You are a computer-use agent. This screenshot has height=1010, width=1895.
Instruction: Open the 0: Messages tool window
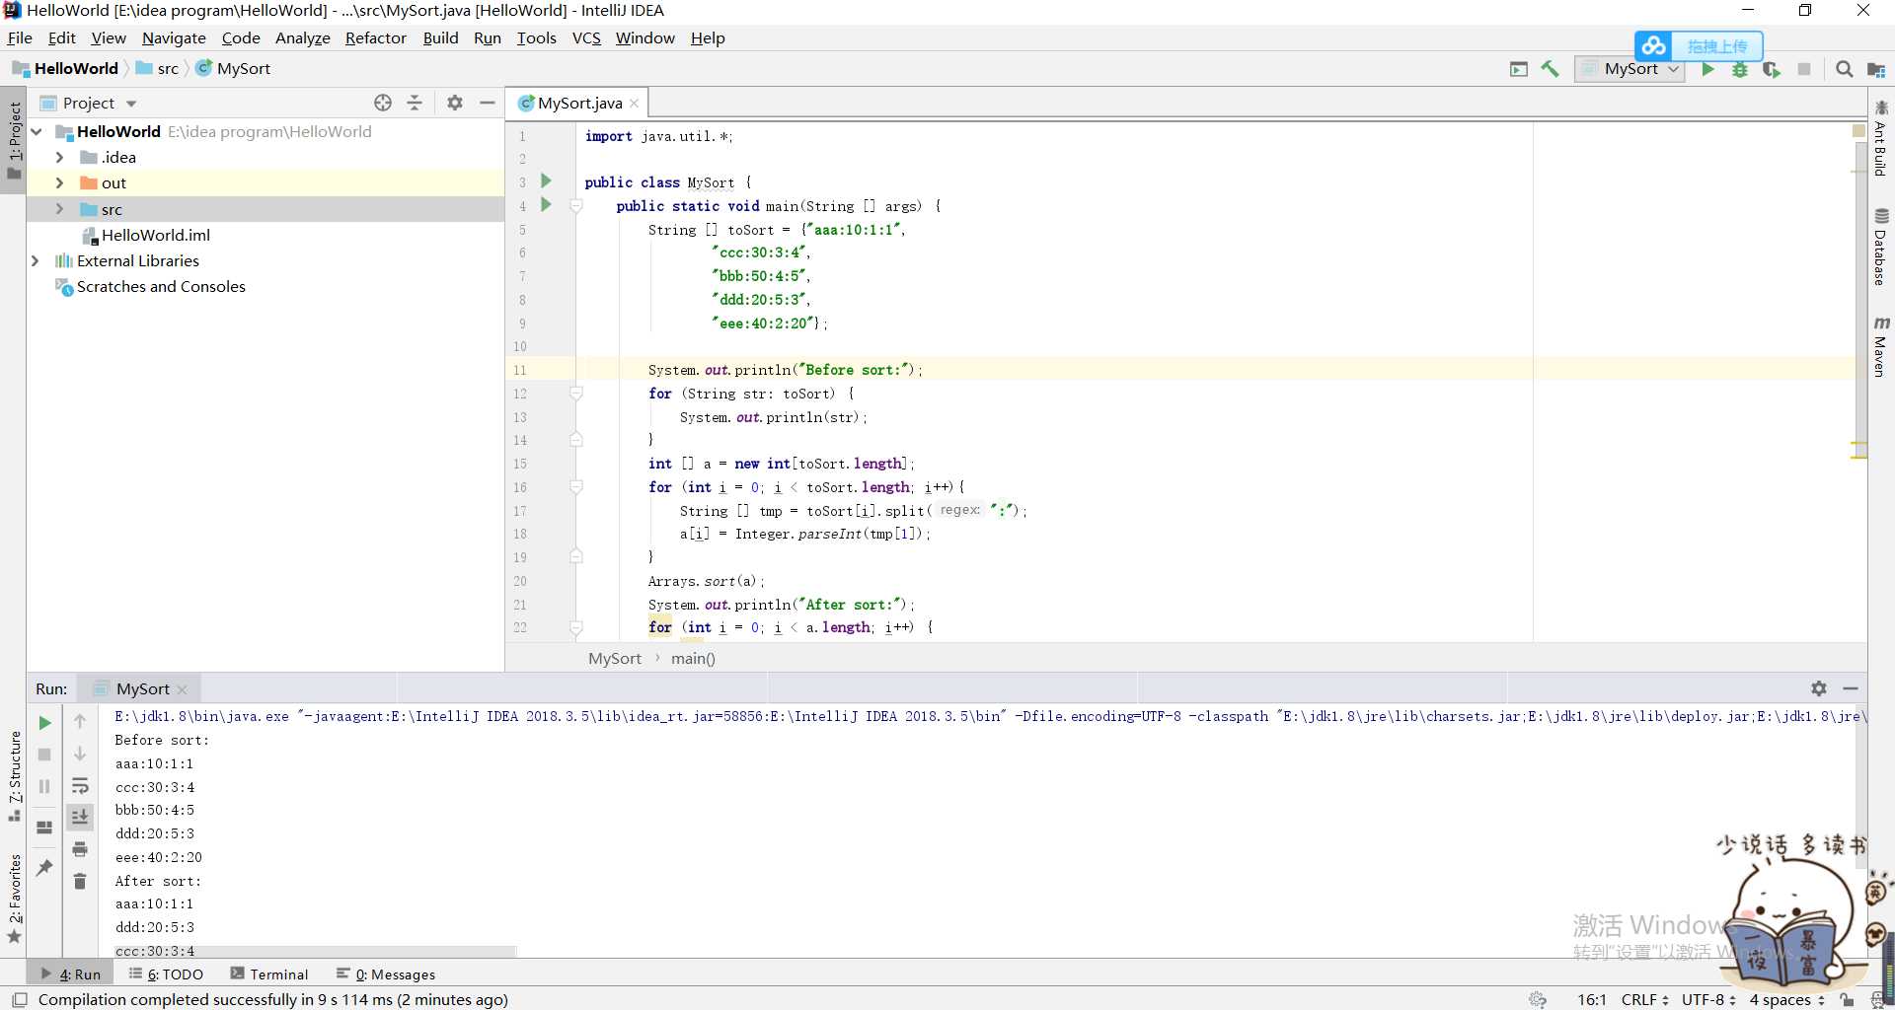pos(386,974)
